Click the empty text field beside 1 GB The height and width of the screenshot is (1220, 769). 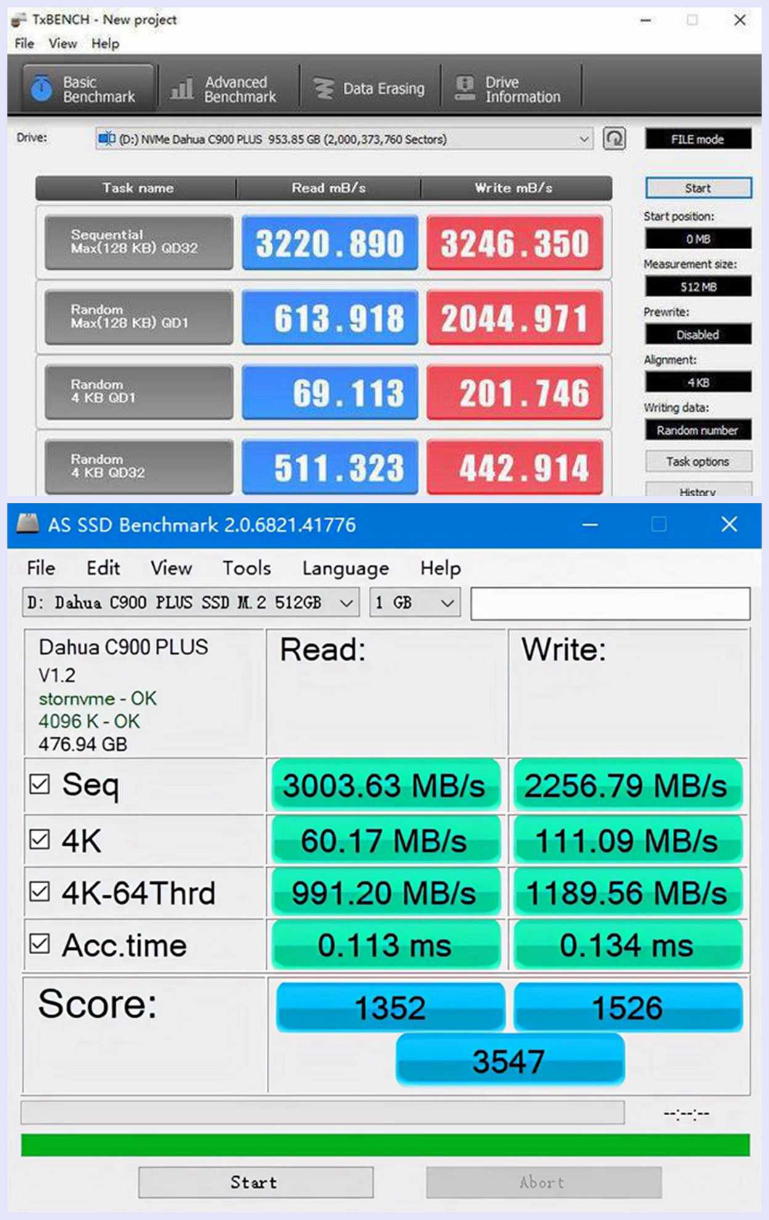tap(611, 603)
